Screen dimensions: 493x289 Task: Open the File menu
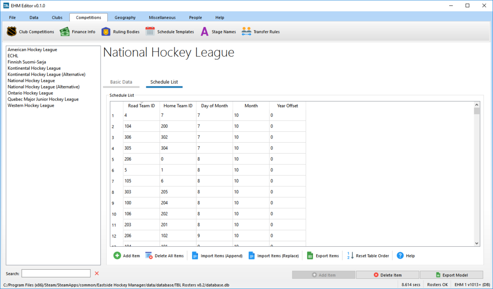[13, 18]
